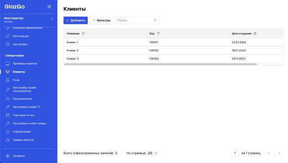The height and width of the screenshot is (163, 288).
Task: Click code cell 100102
Action: (x=154, y=50)
